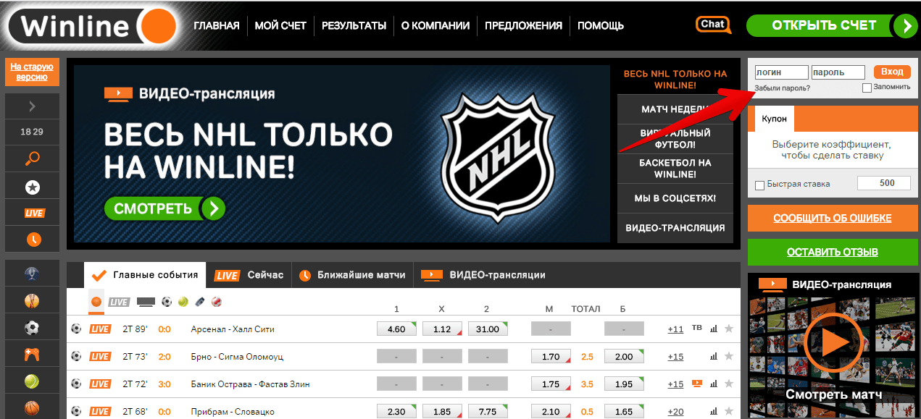Switch to the Ближайшие матчи tab
The width and height of the screenshot is (921, 419).
[353, 275]
